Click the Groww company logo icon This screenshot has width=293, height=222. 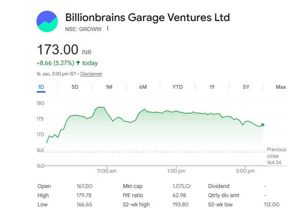pyautogui.click(x=47, y=21)
